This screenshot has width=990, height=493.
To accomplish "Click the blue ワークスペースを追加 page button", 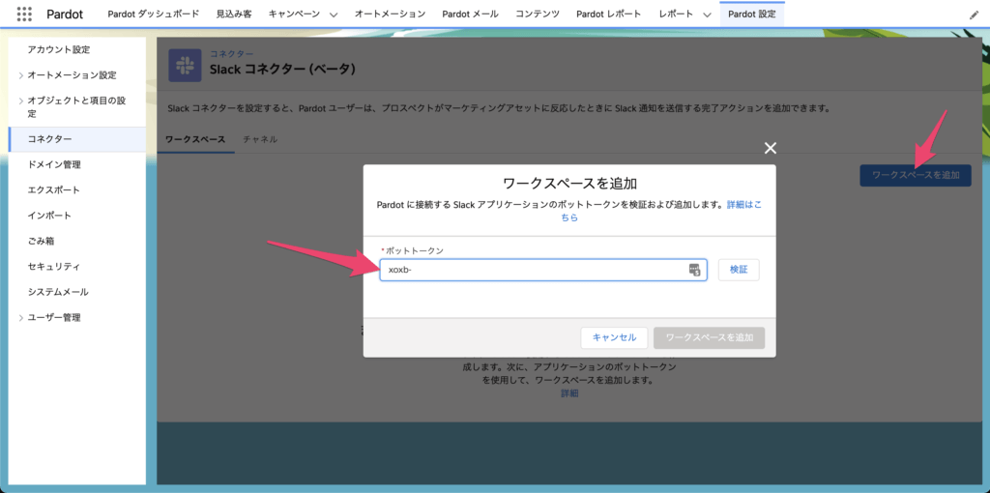I will pyautogui.click(x=916, y=176).
